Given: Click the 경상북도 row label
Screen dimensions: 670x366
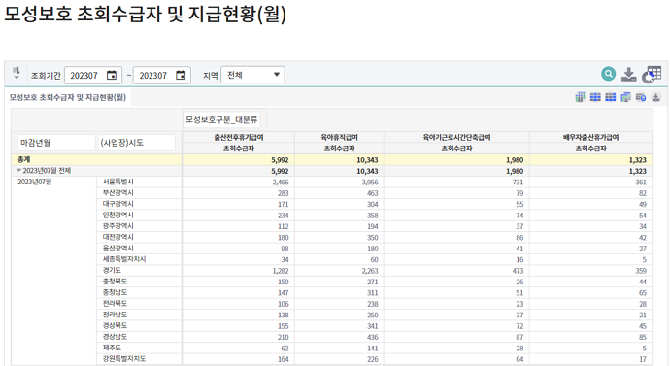Looking at the screenshot, I should coord(115,326).
